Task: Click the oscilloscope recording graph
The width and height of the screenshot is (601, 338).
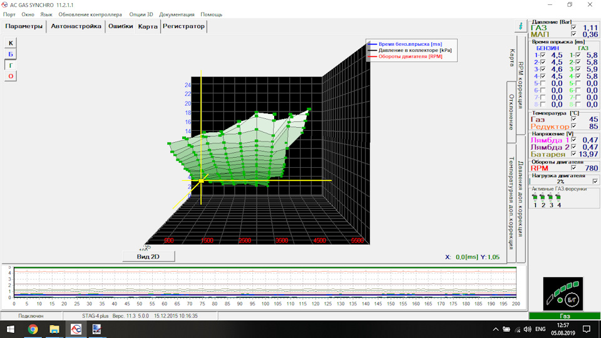Action: (x=265, y=283)
